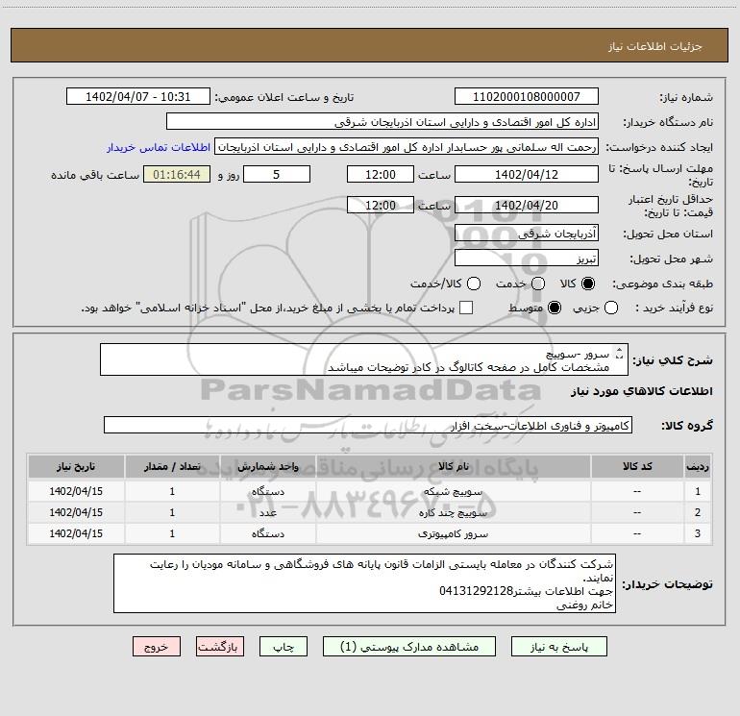This screenshot has width=740, height=716.
Task: Click the شهر محل تحویل field تبریز
Action: point(527,259)
